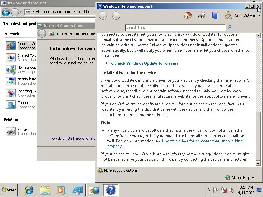The height and width of the screenshot is (197, 263).
Task: Click the Ask support people icon
Action: [x=228, y=15]
